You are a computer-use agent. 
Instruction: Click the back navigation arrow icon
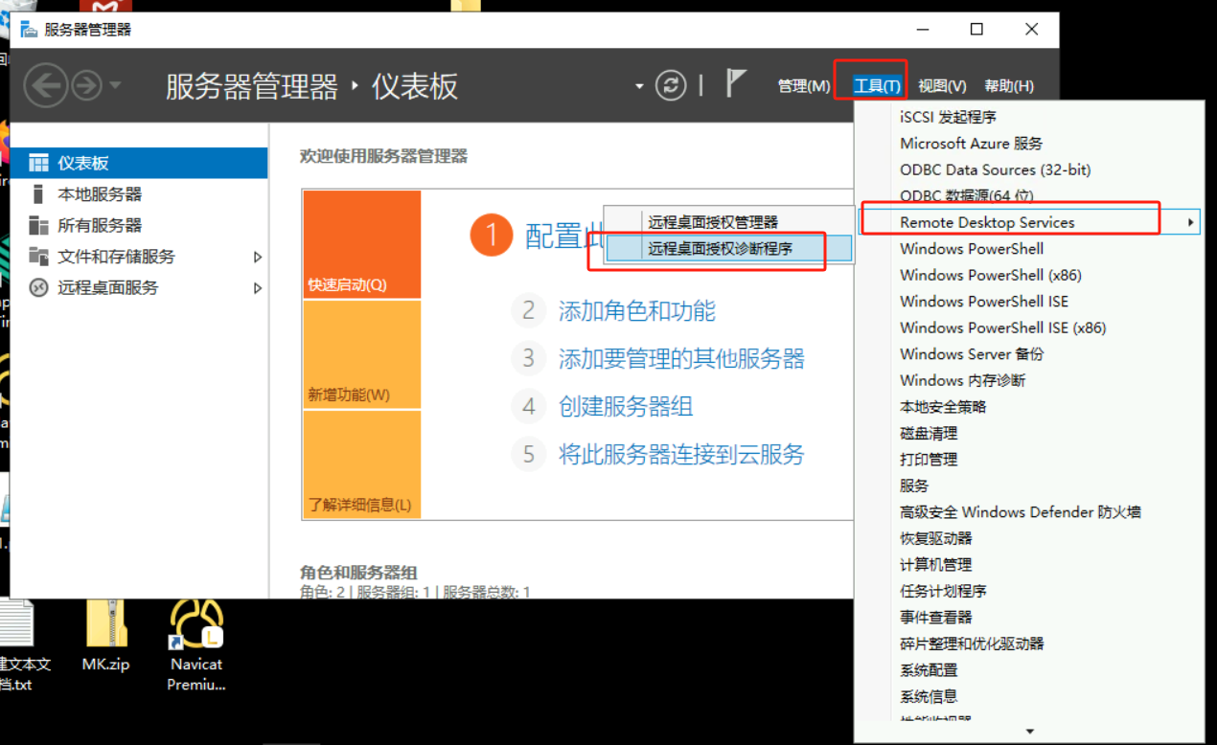[x=45, y=86]
